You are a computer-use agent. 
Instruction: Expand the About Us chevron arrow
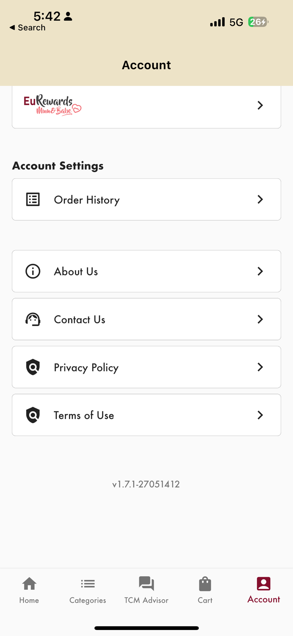pyautogui.click(x=260, y=271)
